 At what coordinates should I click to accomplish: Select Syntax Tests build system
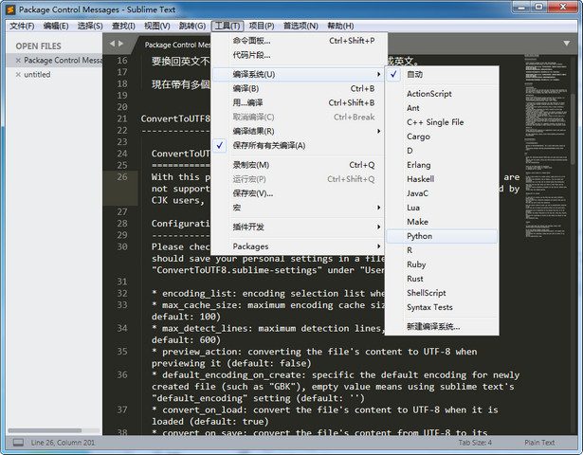tap(442, 307)
